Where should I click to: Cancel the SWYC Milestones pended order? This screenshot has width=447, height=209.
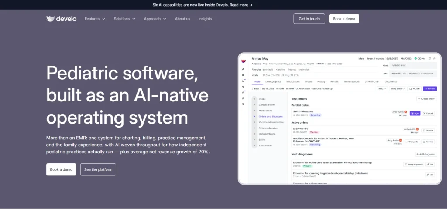click(428, 113)
